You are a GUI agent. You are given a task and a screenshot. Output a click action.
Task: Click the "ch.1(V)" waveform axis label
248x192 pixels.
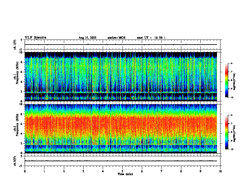[x=15, y=45]
